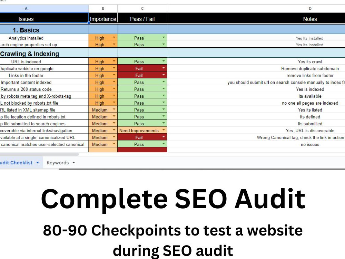Select remove links from footer note

click(256, 75)
